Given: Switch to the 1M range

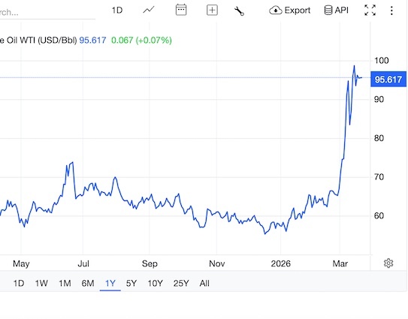Looking at the screenshot, I should (65, 283).
